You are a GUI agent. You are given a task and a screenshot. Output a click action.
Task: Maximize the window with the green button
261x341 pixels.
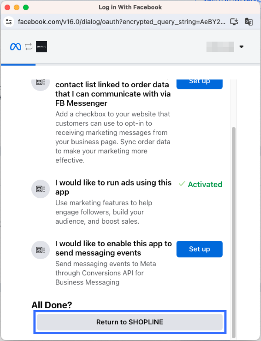[25, 7]
